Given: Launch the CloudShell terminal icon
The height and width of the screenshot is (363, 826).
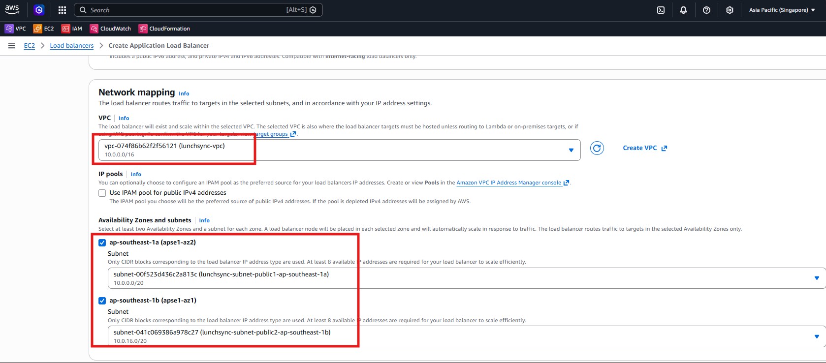Looking at the screenshot, I should click(x=661, y=10).
